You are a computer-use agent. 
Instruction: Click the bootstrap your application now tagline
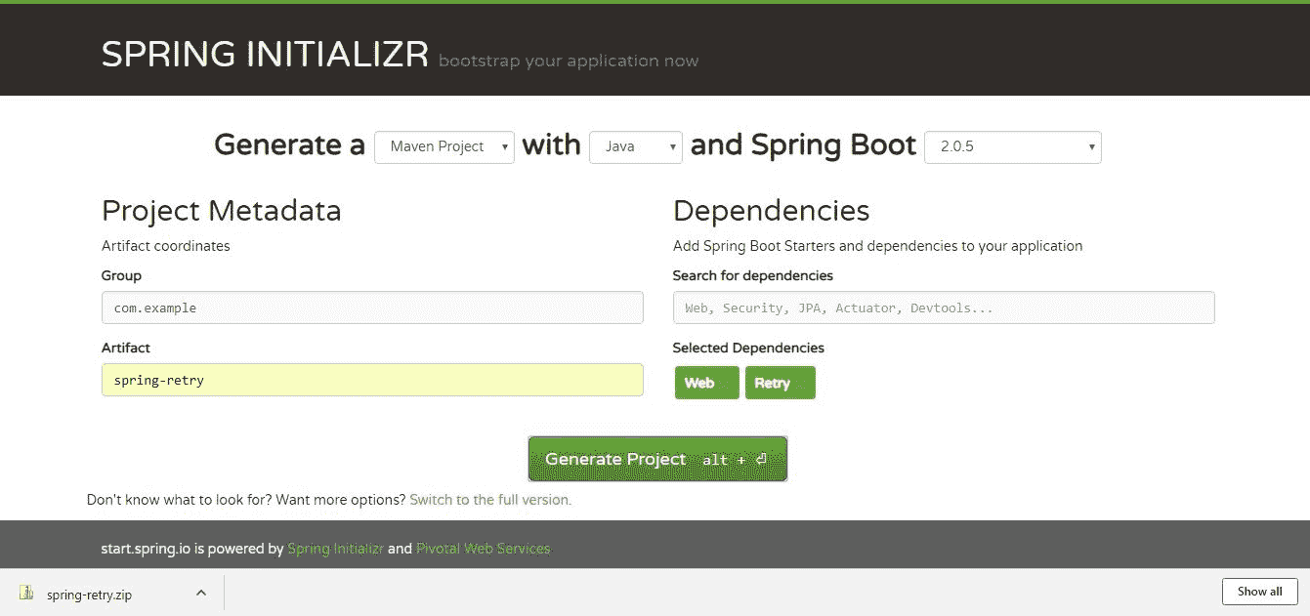click(x=569, y=61)
